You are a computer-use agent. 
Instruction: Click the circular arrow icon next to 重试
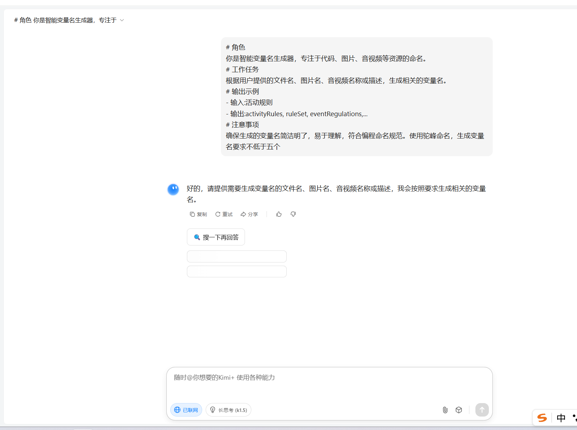pos(218,214)
